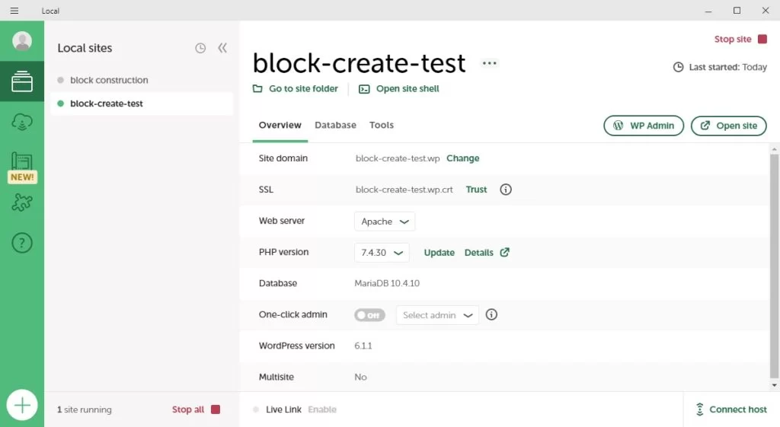Switch to the Tools tab
This screenshot has width=780, height=427.
click(x=382, y=126)
